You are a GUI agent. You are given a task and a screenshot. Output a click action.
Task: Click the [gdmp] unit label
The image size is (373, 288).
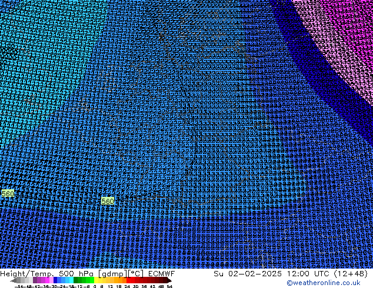[112, 274]
